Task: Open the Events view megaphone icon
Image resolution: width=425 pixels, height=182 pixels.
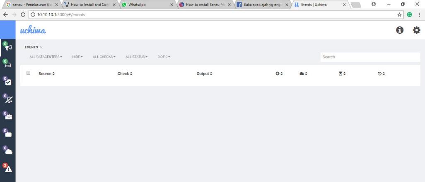Action: tap(8, 47)
